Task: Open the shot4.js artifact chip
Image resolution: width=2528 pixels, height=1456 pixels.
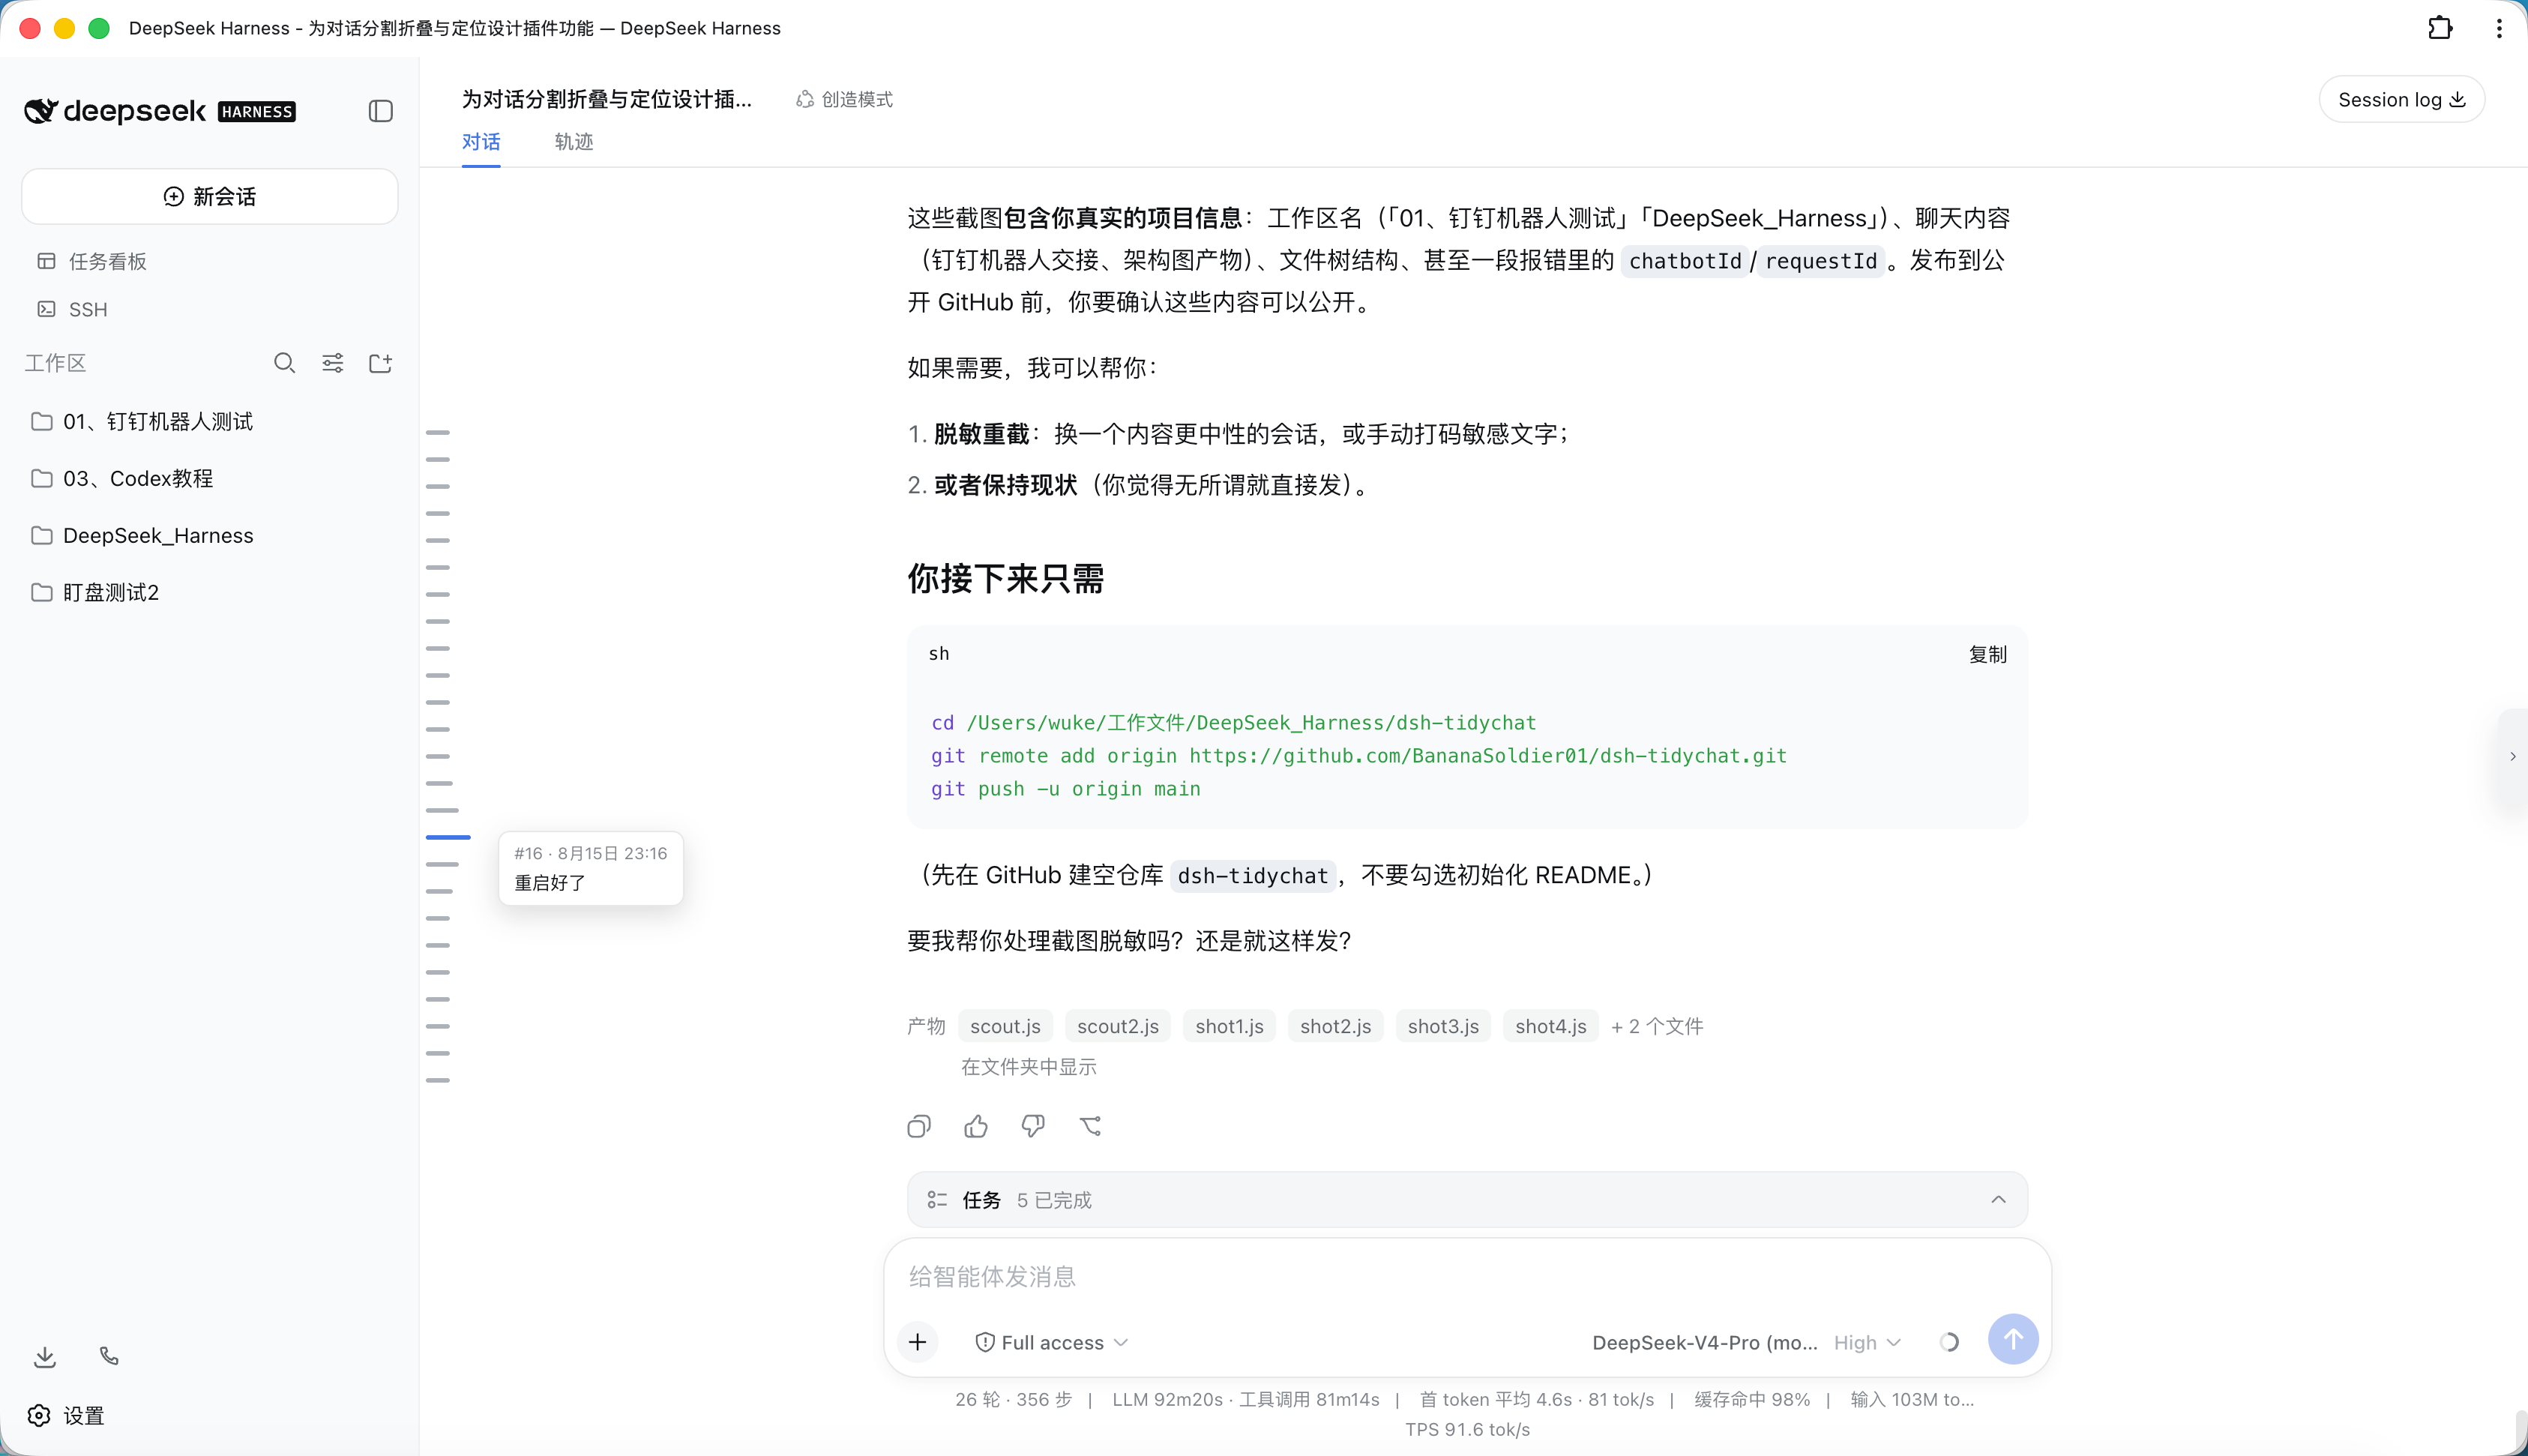Action: [x=1550, y=1026]
